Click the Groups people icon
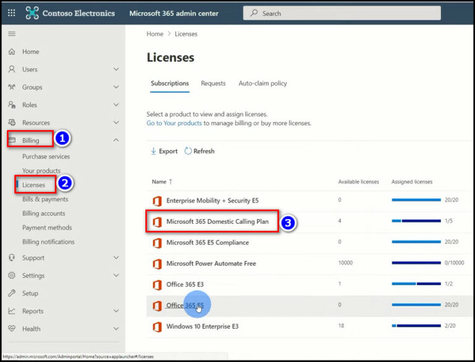Image resolution: width=475 pixels, height=362 pixels. (x=12, y=87)
